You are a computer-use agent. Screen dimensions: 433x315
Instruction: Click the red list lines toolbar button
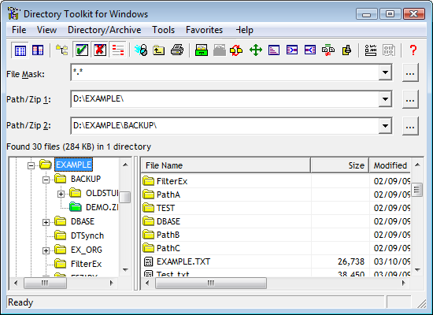pyautogui.click(x=118, y=50)
